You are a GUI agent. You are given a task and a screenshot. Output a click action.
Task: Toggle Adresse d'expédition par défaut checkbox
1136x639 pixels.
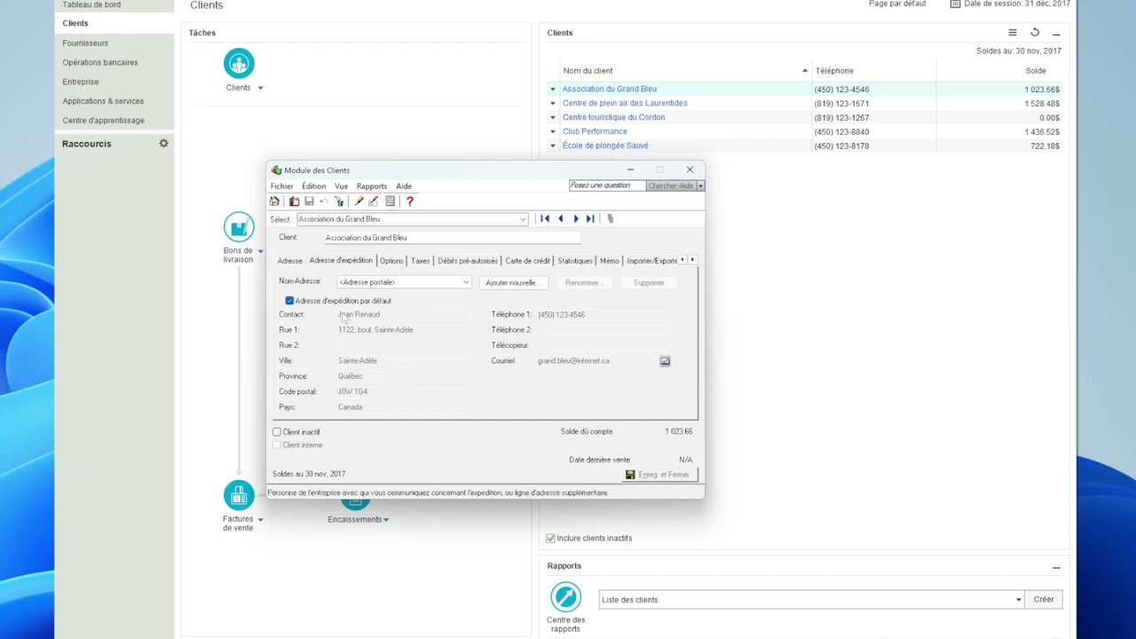[289, 301]
